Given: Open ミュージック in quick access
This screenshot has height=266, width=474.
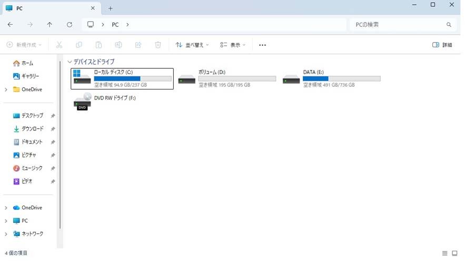Looking at the screenshot, I should (x=28, y=168).
